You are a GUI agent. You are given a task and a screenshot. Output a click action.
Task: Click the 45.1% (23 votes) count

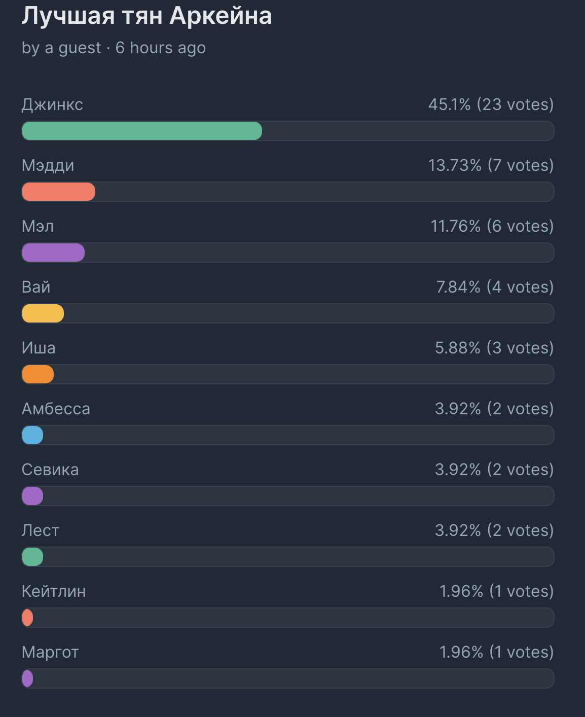pos(491,104)
